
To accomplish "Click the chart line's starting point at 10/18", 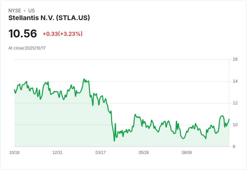I will [14, 90].
